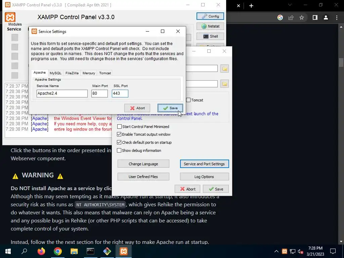Open the notification center icon
The height and width of the screenshot is (258, 344).
[x=333, y=251]
